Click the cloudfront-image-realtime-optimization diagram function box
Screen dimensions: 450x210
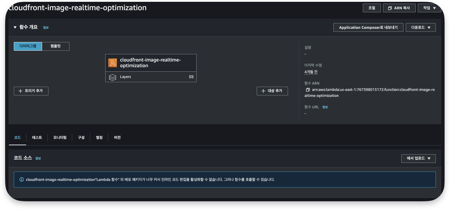pos(151,63)
